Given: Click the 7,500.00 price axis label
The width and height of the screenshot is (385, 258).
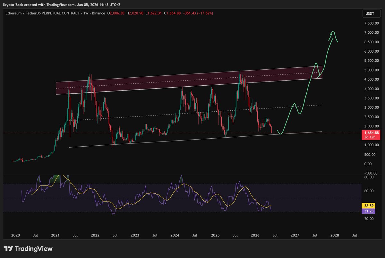Looking at the screenshot, I should (x=372, y=23).
